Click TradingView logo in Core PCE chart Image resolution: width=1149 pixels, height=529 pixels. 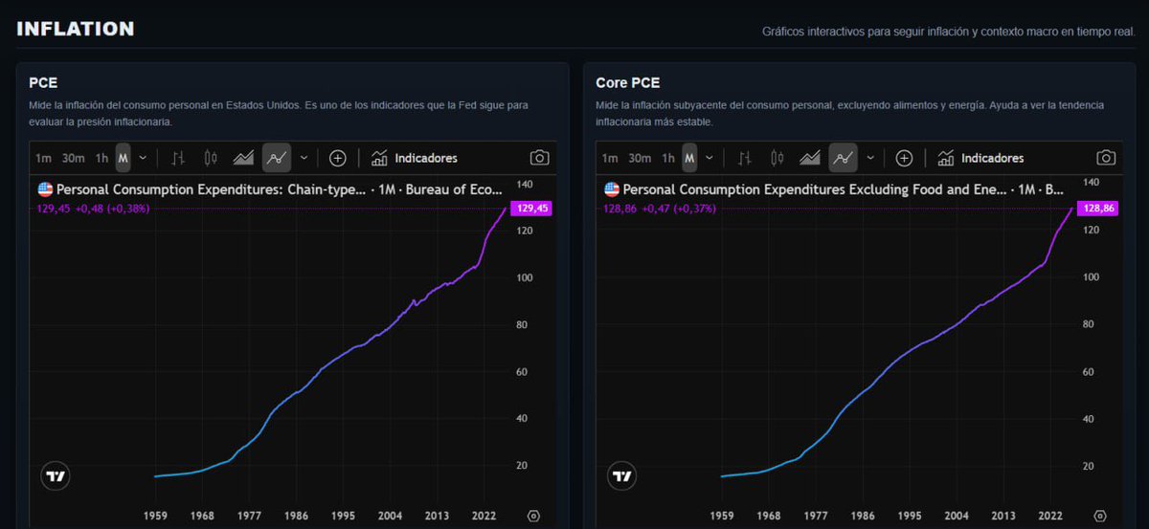tap(623, 475)
